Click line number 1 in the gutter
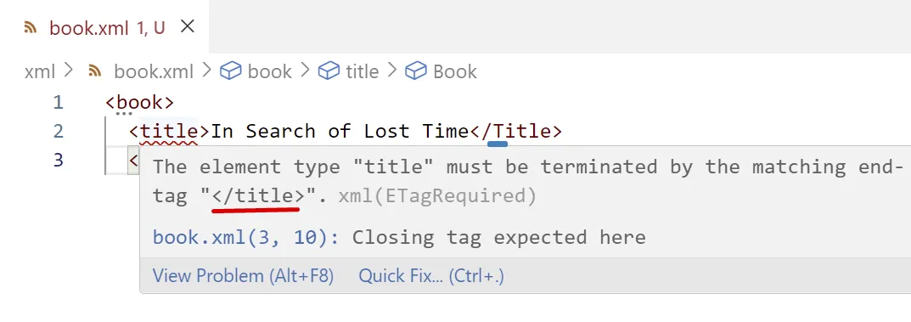This screenshot has width=911, height=322. pyautogui.click(x=58, y=102)
